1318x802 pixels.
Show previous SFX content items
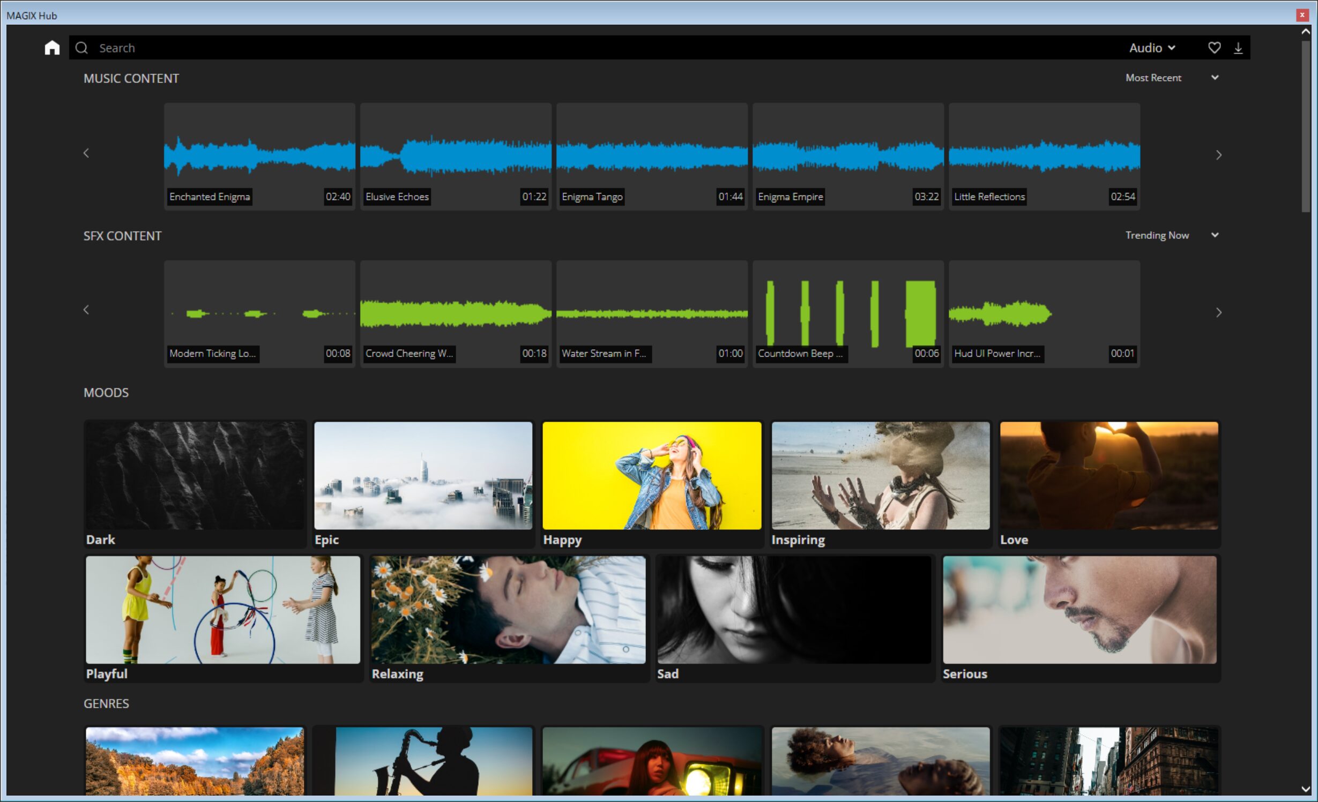(86, 310)
